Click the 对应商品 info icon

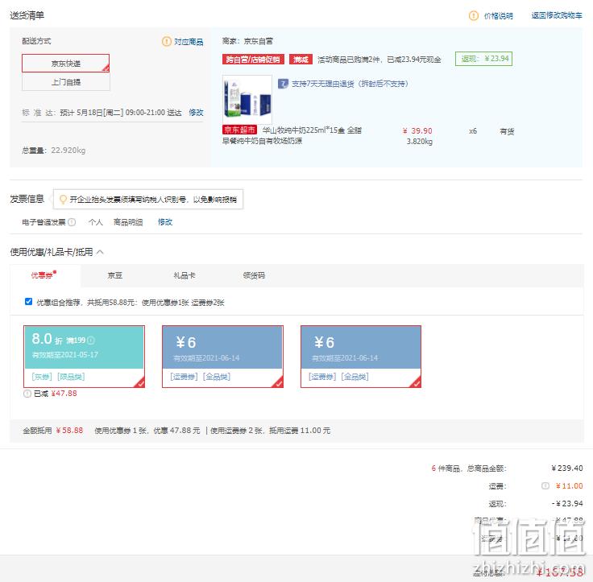[x=167, y=41]
